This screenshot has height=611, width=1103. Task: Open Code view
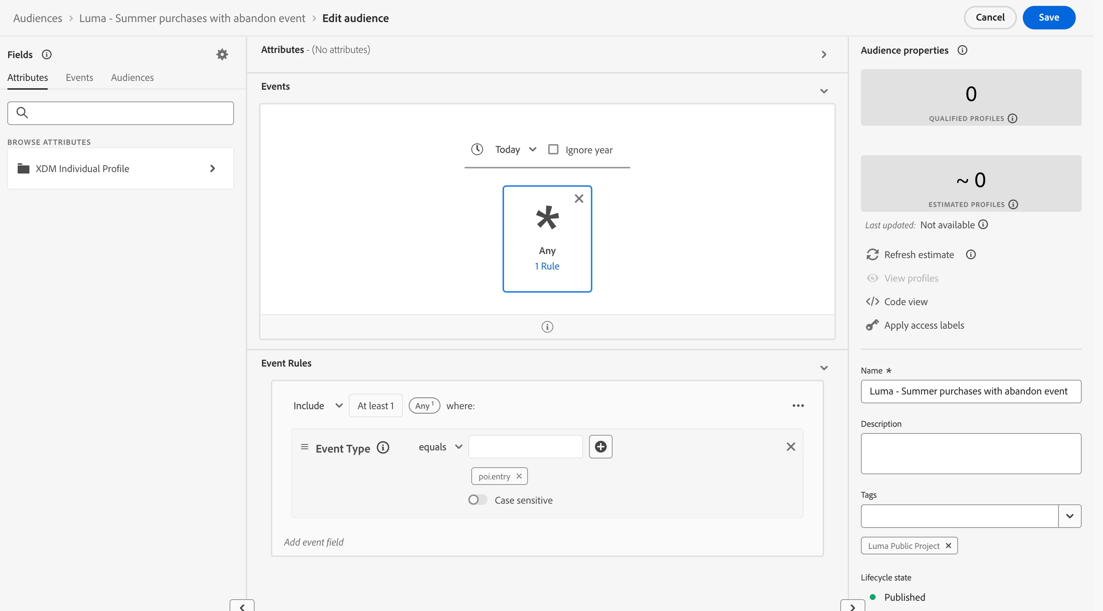(897, 302)
